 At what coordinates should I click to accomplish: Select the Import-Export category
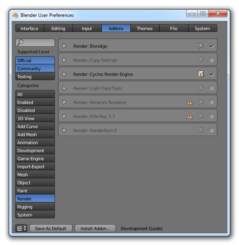click(x=35, y=167)
